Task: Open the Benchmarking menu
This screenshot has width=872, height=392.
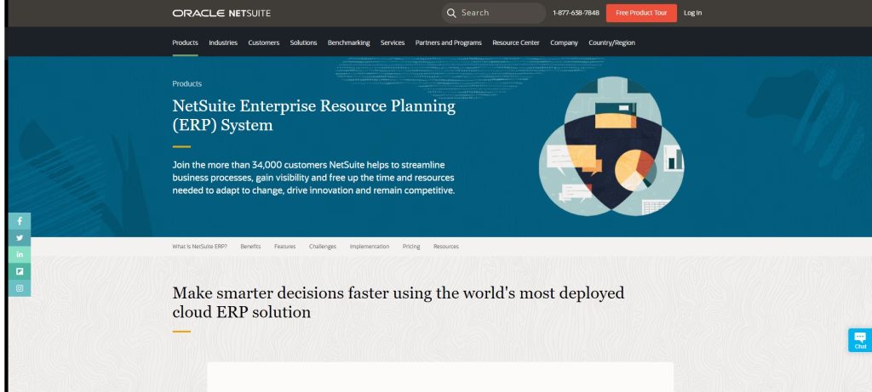Action: tap(348, 43)
